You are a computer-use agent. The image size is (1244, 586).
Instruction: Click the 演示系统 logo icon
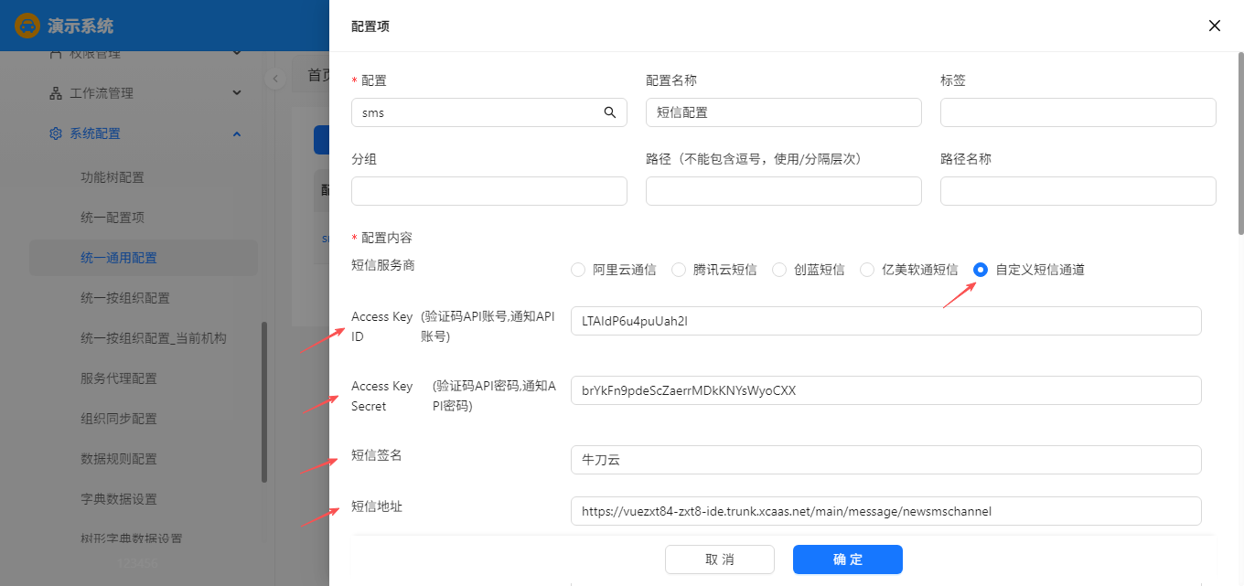(28, 26)
